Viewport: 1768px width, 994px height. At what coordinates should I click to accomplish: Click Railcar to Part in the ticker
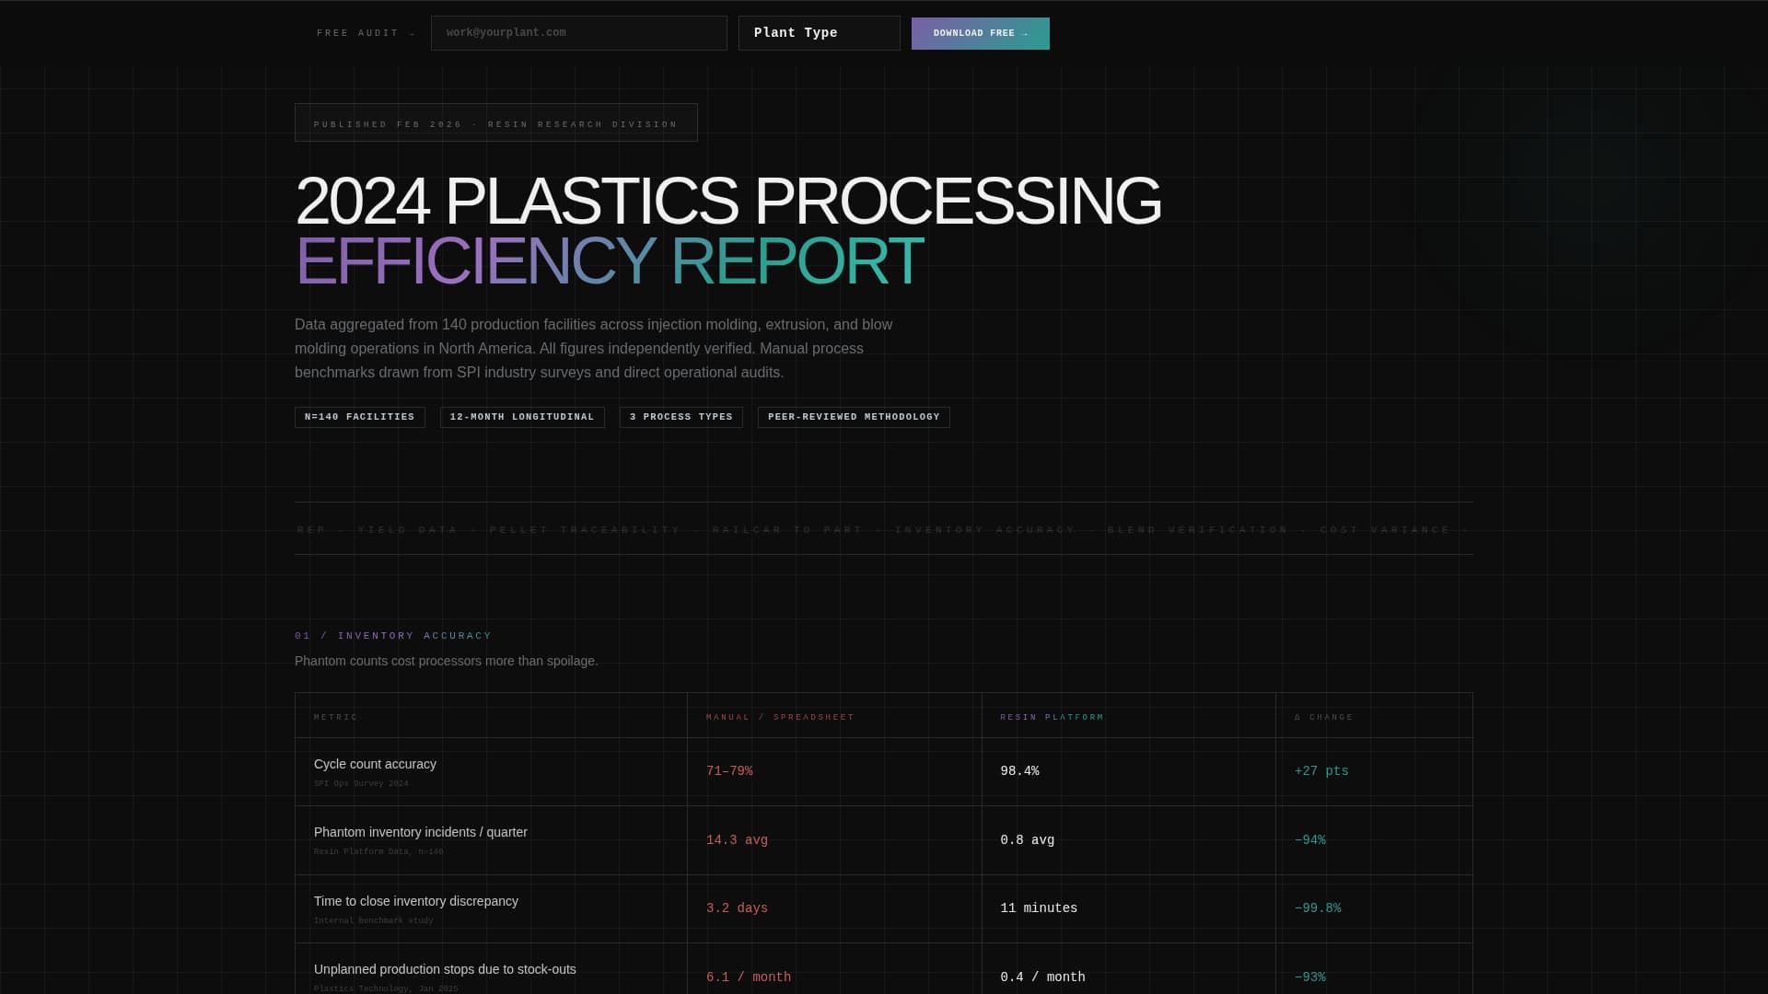tap(787, 530)
